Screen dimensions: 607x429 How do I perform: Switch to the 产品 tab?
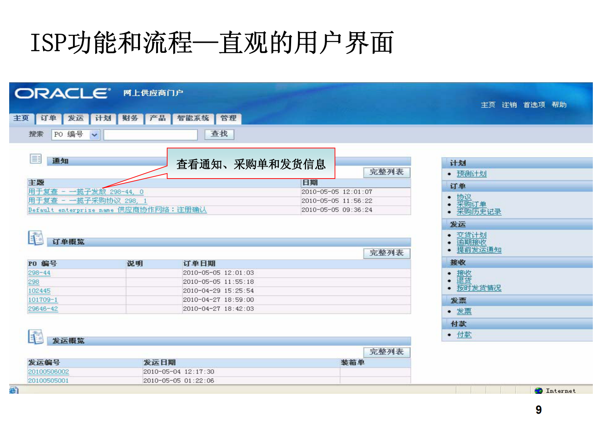(x=158, y=118)
